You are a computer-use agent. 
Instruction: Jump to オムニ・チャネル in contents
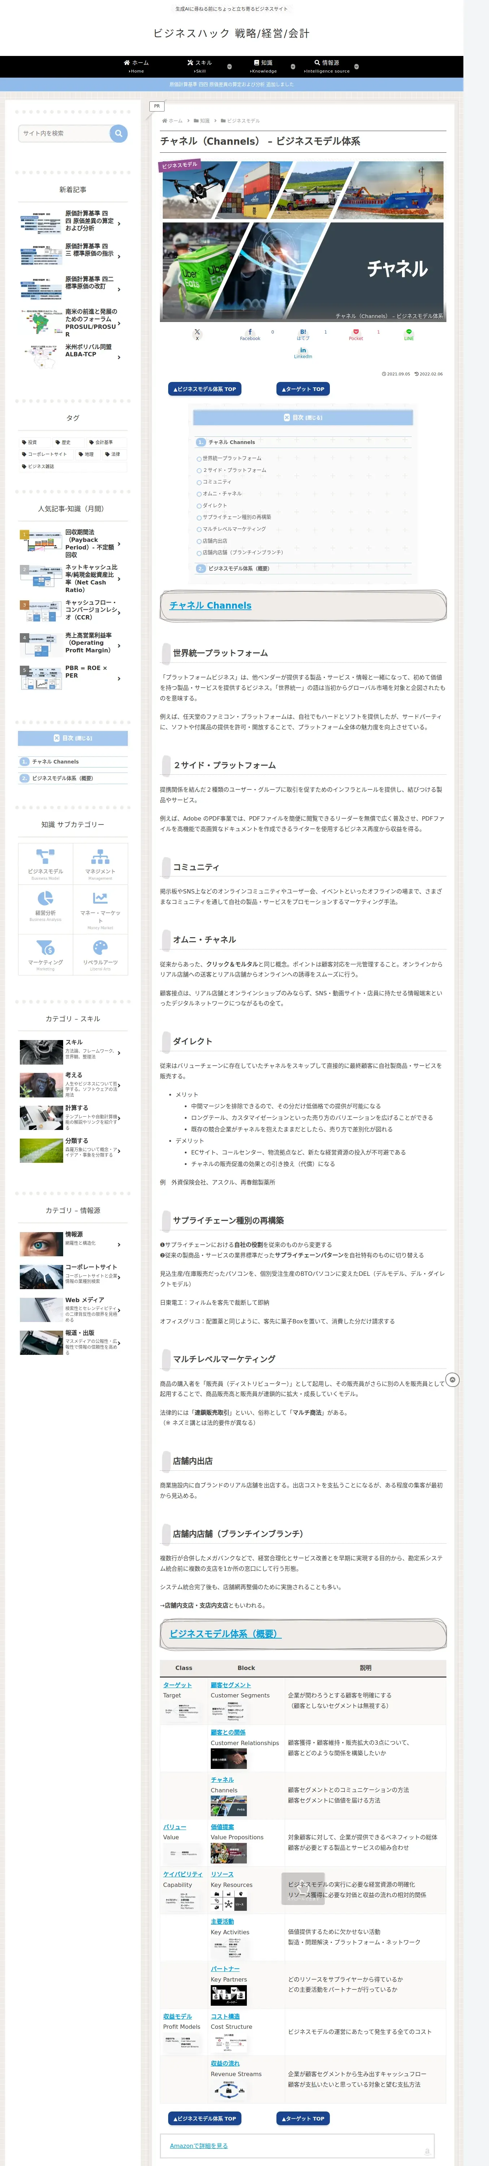pos(222,493)
